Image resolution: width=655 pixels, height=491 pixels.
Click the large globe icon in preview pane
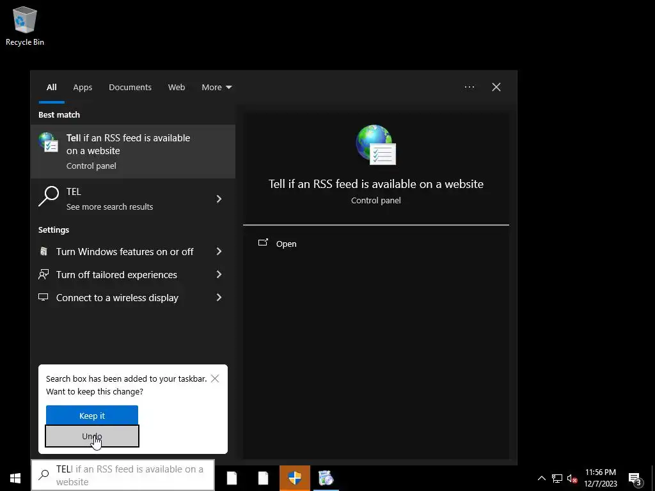click(376, 145)
